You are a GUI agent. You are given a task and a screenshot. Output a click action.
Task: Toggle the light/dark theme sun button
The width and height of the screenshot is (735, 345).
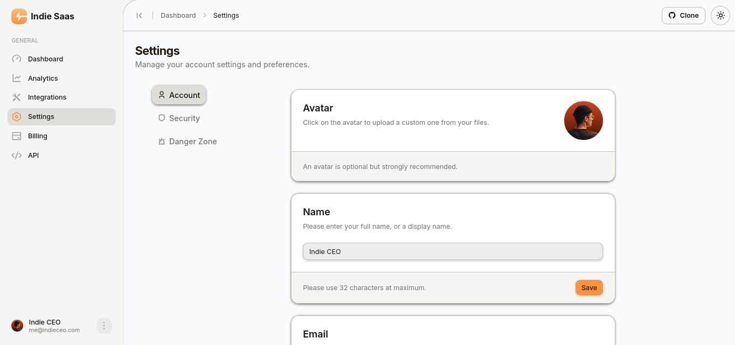coord(720,16)
